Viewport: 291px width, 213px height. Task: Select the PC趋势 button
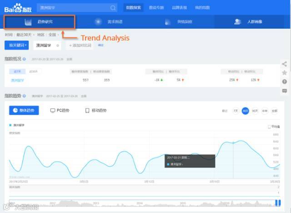[x=60, y=110]
